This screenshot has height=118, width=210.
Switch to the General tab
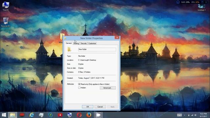[x=69, y=43]
